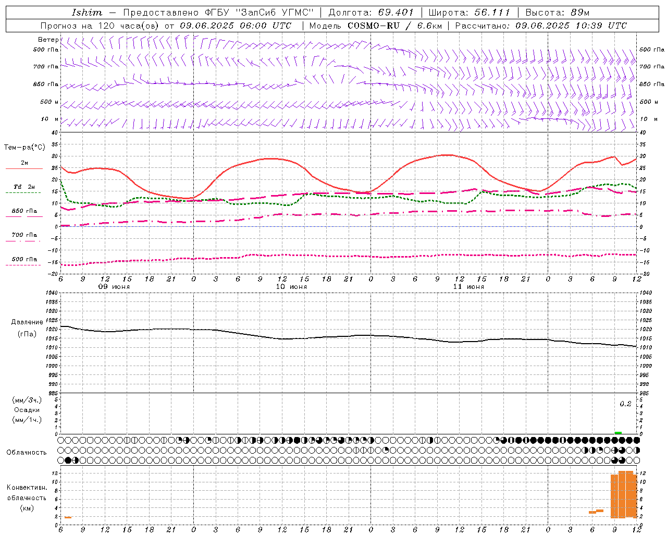Click the "(км)" unit under convective cloudiness
The height and width of the screenshot is (534, 667).
coord(27,508)
